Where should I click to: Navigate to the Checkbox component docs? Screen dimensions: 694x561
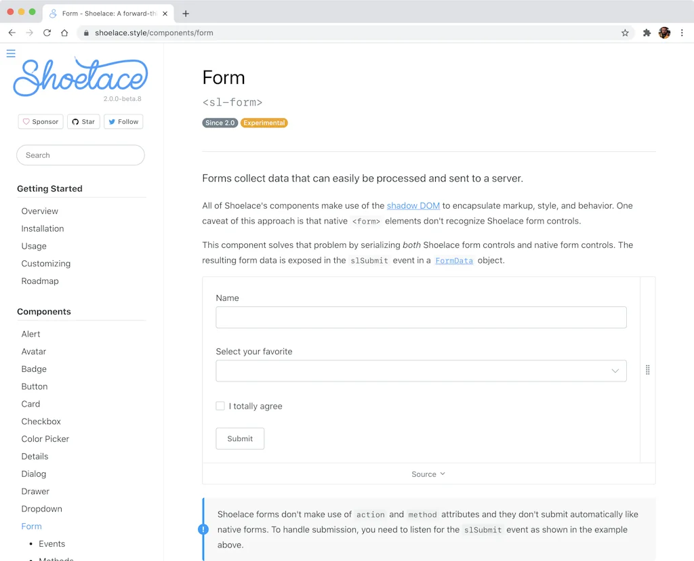click(x=41, y=421)
